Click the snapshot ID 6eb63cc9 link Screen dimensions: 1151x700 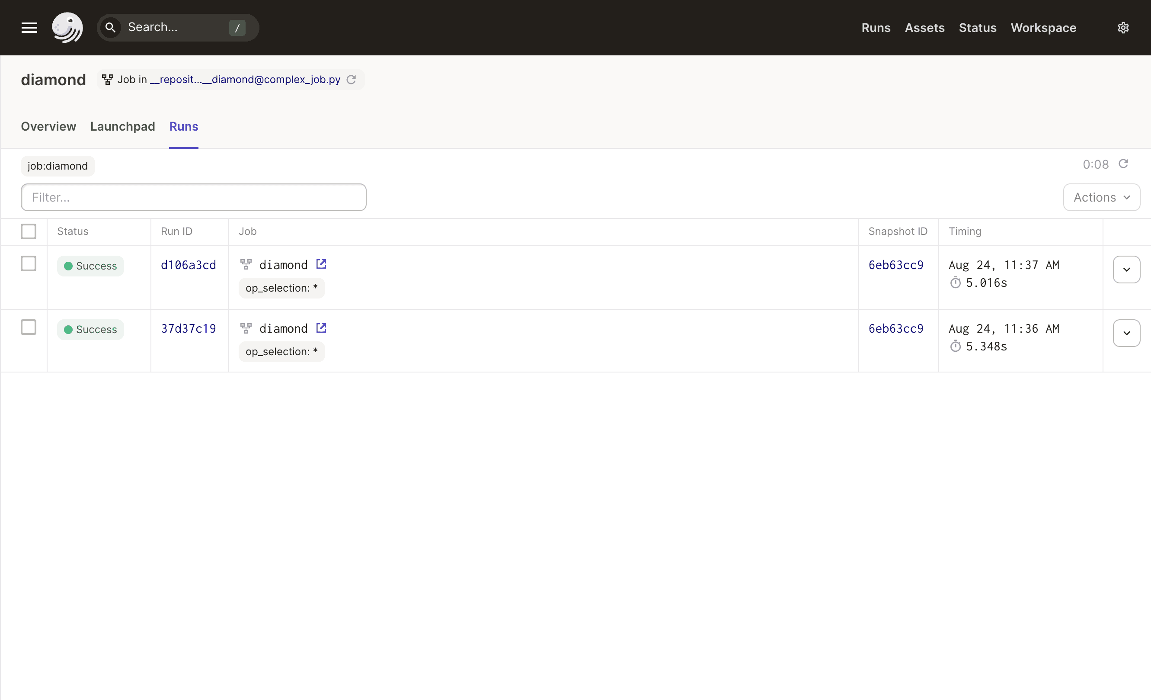pyautogui.click(x=896, y=264)
